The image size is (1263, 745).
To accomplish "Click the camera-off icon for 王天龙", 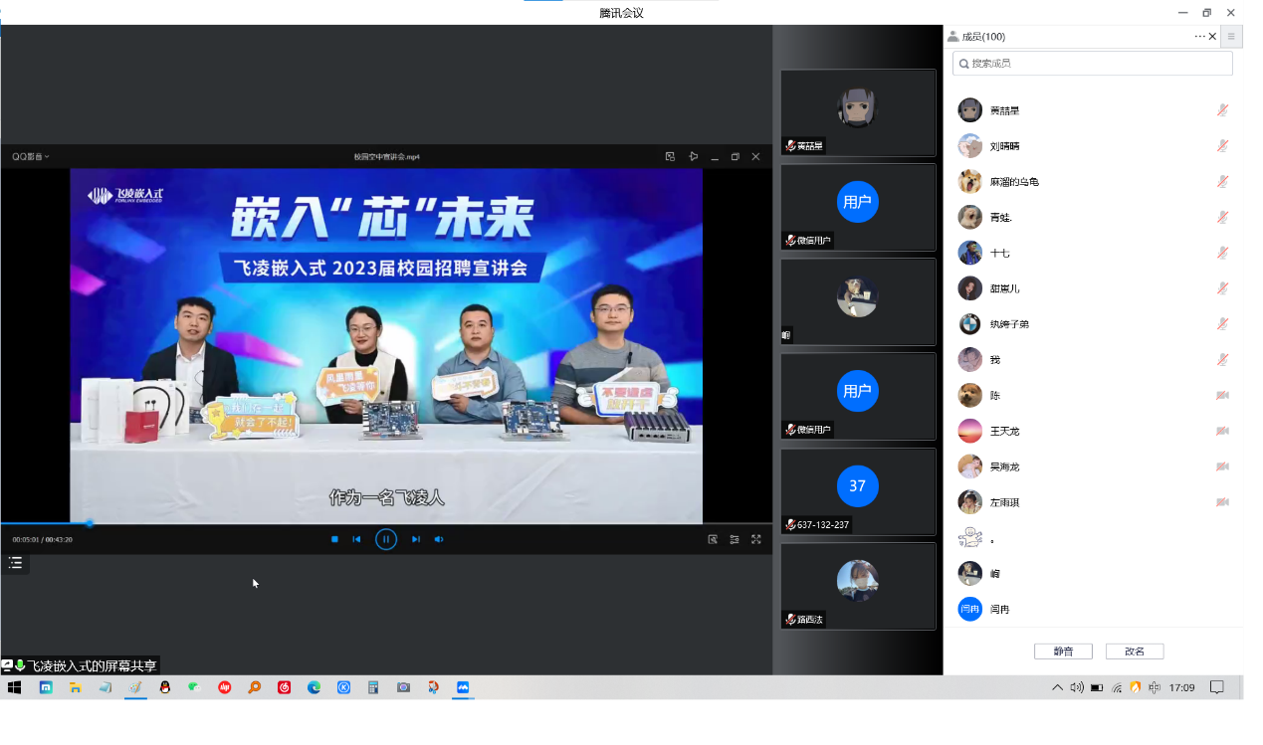I will pyautogui.click(x=1222, y=431).
